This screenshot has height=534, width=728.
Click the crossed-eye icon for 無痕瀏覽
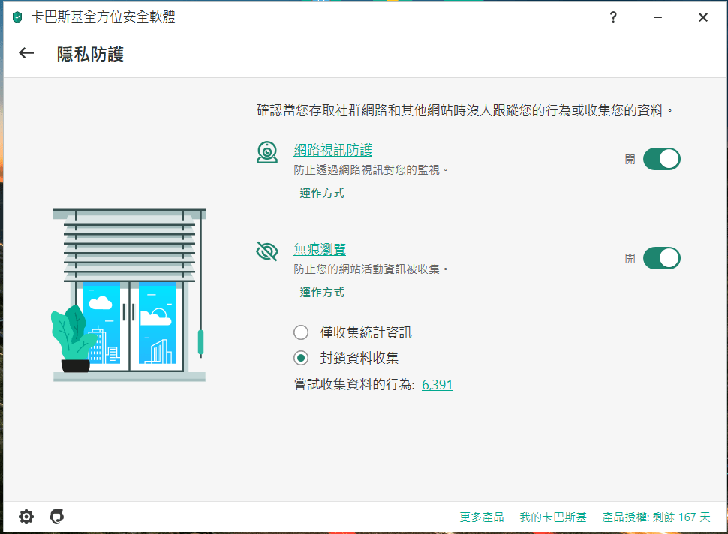point(267,251)
